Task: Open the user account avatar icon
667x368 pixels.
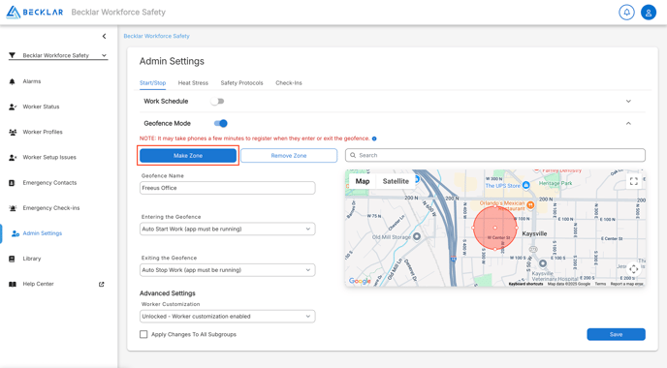Action: 649,13
